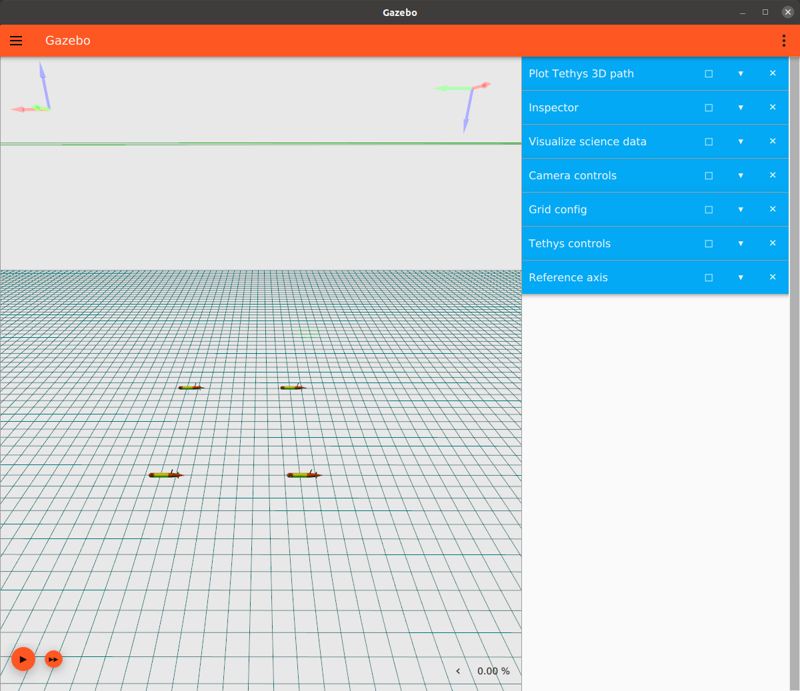Click the 0.00 % progress indicator

[493, 671]
